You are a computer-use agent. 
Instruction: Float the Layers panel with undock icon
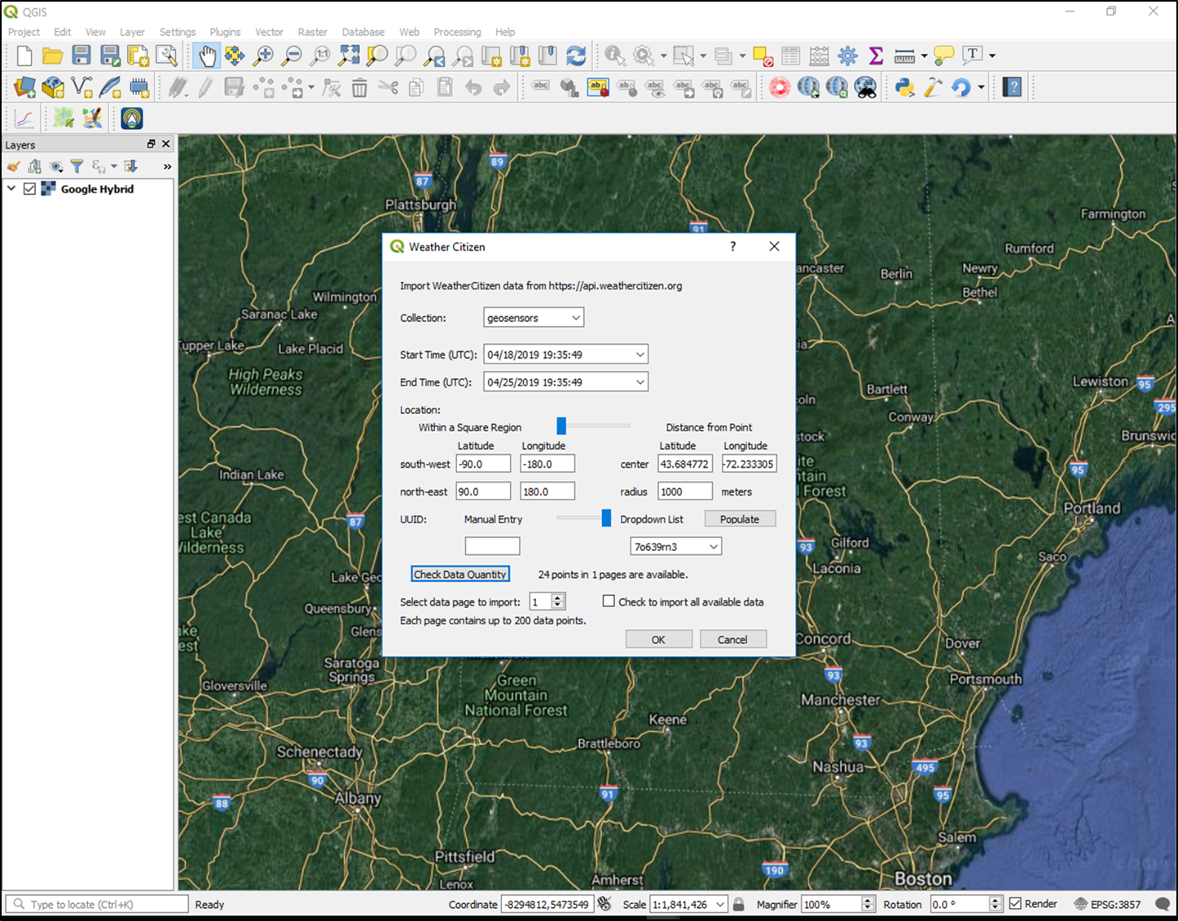[x=151, y=144]
